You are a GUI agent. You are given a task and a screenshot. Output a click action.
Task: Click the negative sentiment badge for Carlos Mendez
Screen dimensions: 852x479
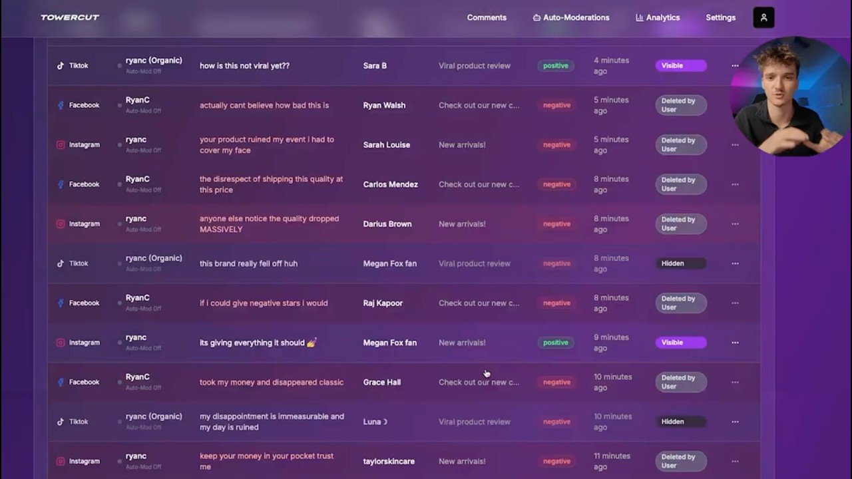coord(556,184)
